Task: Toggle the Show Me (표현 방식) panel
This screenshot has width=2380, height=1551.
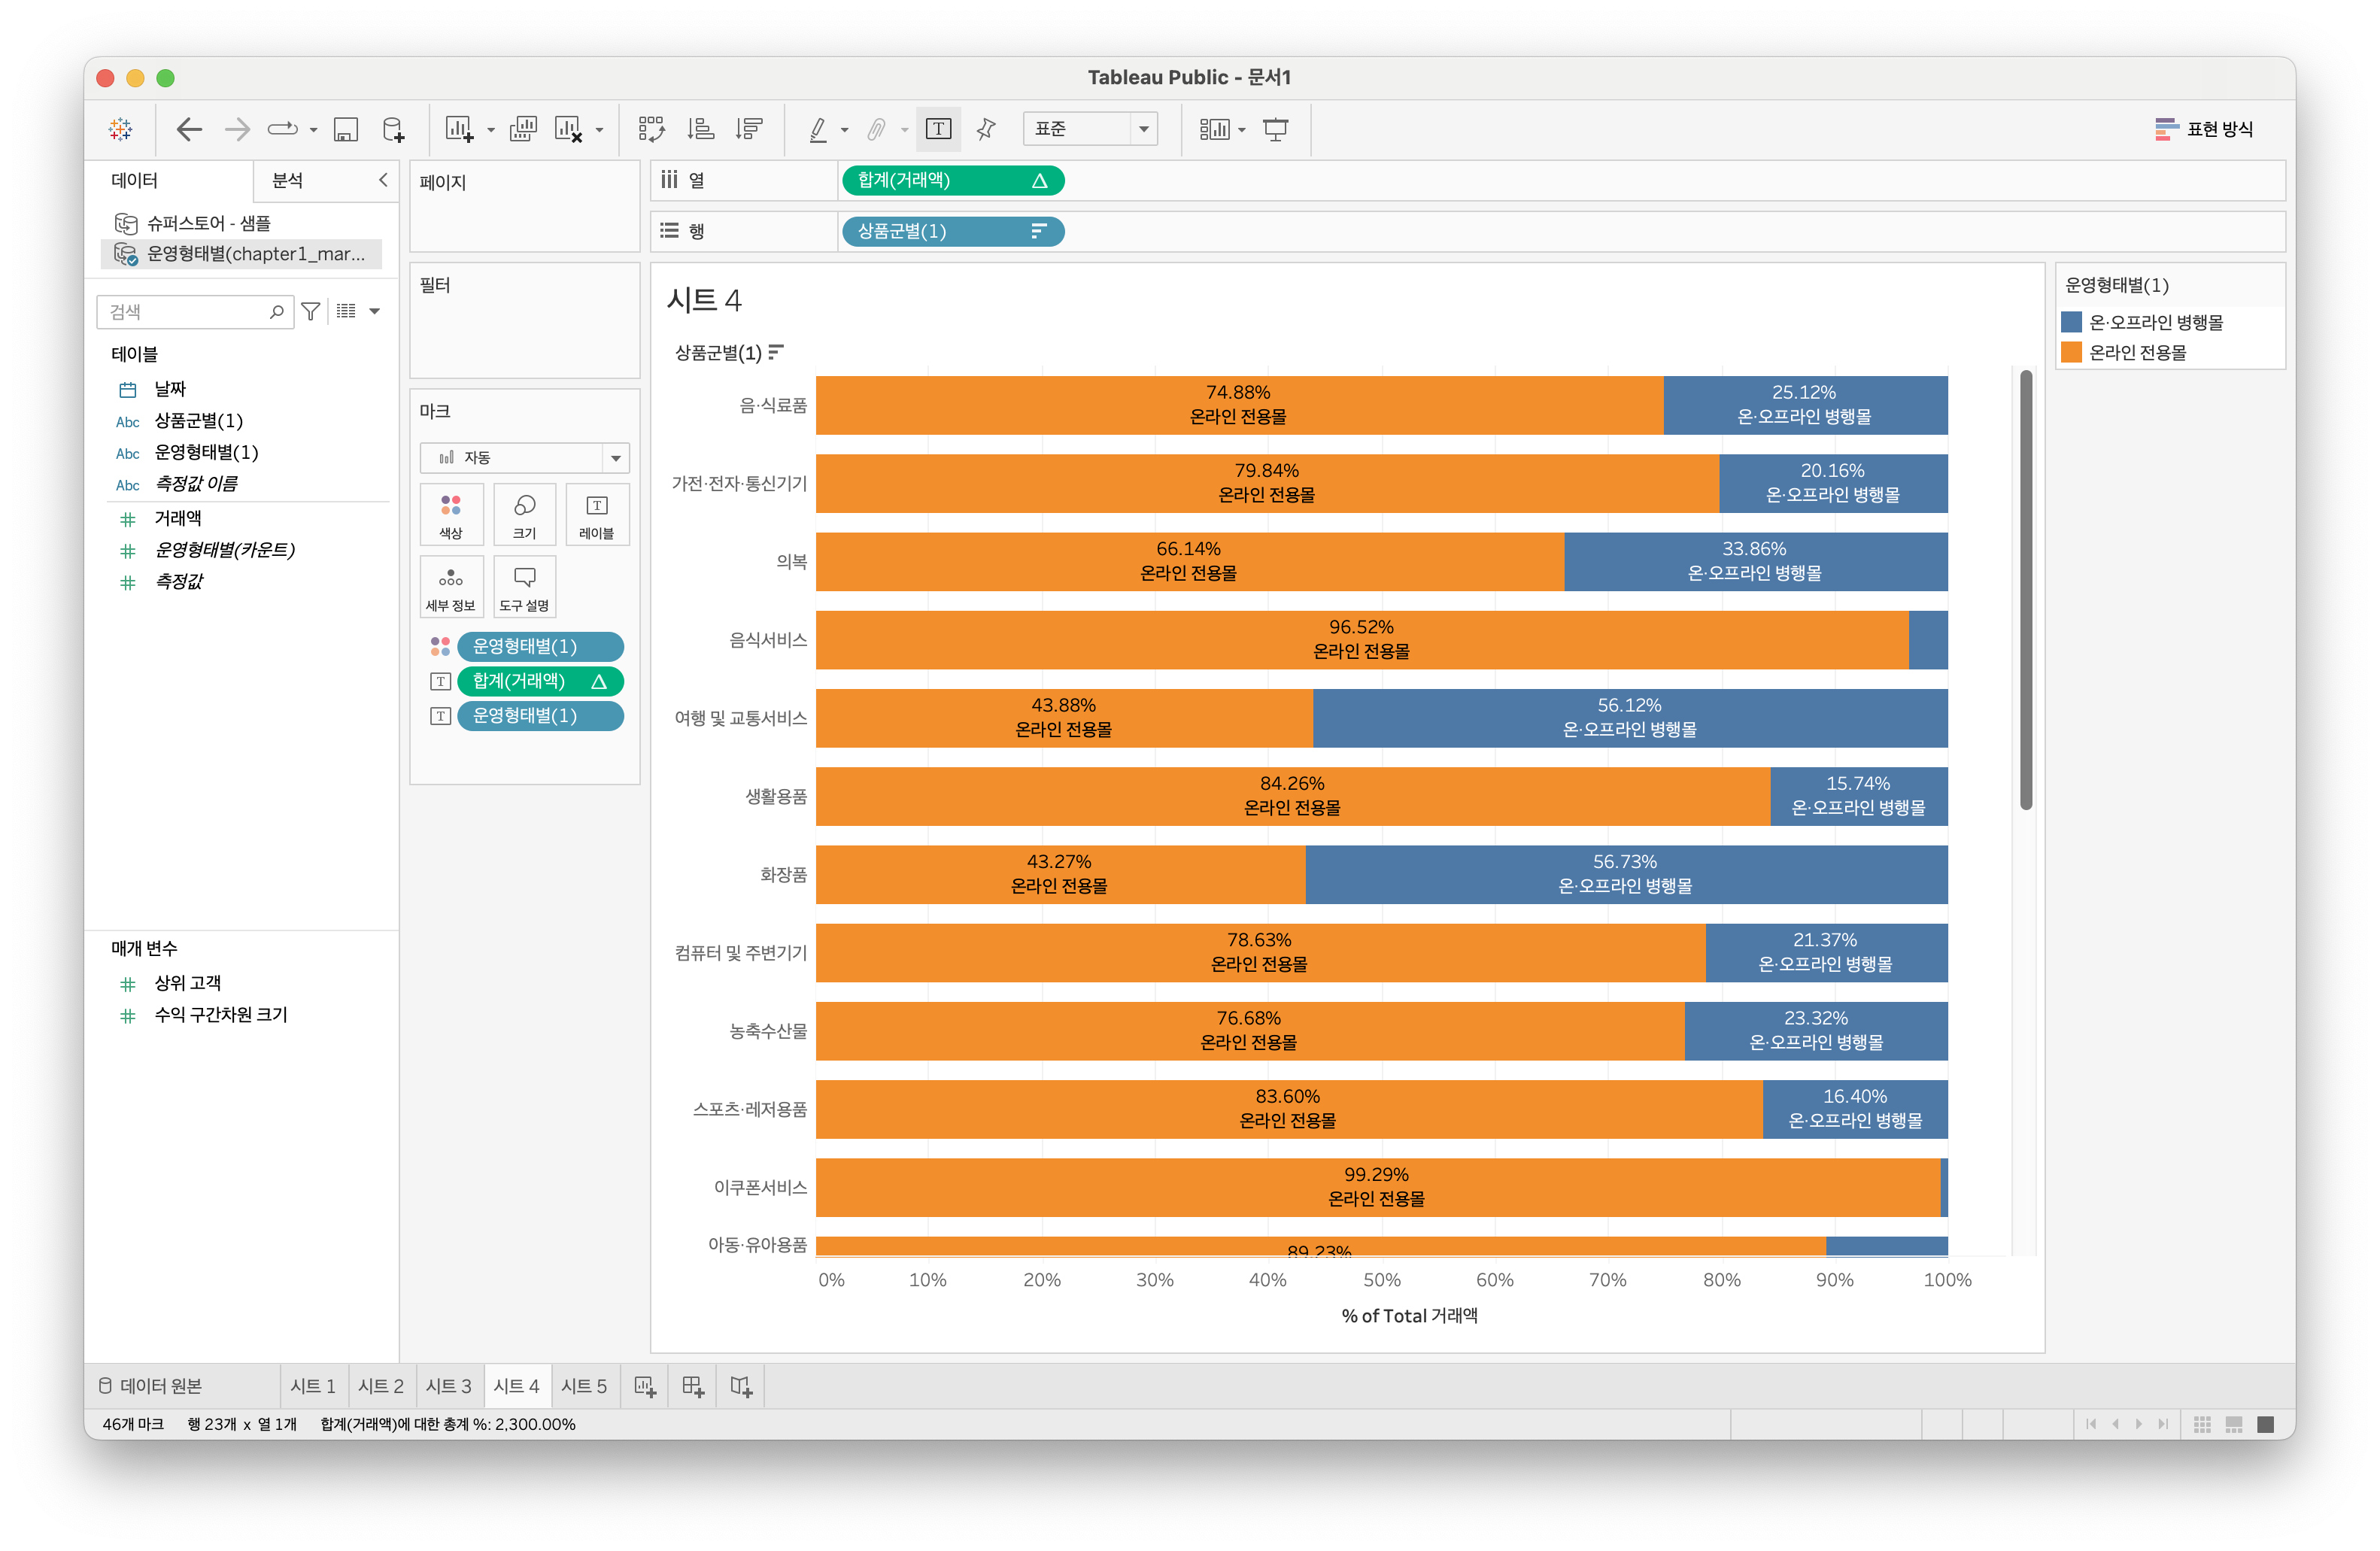Action: coord(2204,129)
